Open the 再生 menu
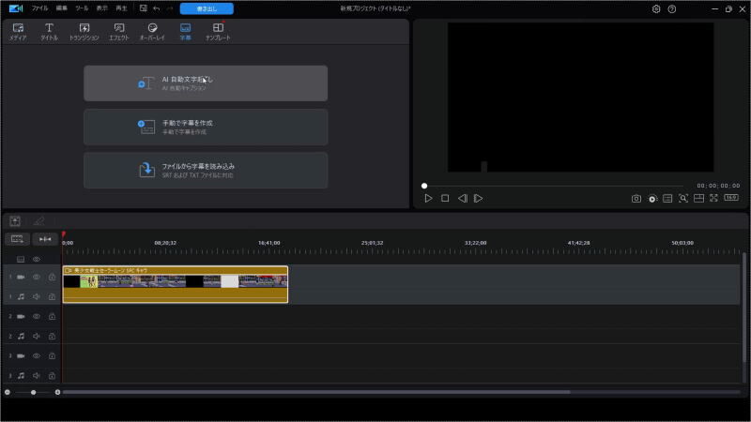This screenshot has width=751, height=422. (122, 8)
